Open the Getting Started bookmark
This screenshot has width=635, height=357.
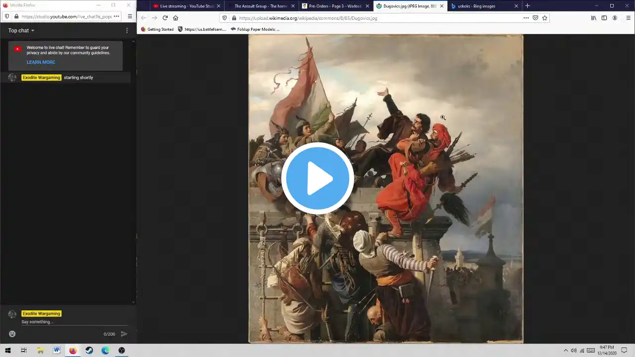(x=157, y=29)
